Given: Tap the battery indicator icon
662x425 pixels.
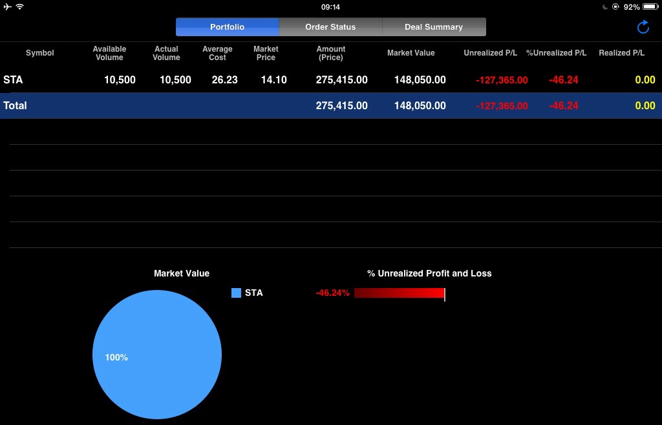Looking at the screenshot, I should pyautogui.click(x=650, y=6).
